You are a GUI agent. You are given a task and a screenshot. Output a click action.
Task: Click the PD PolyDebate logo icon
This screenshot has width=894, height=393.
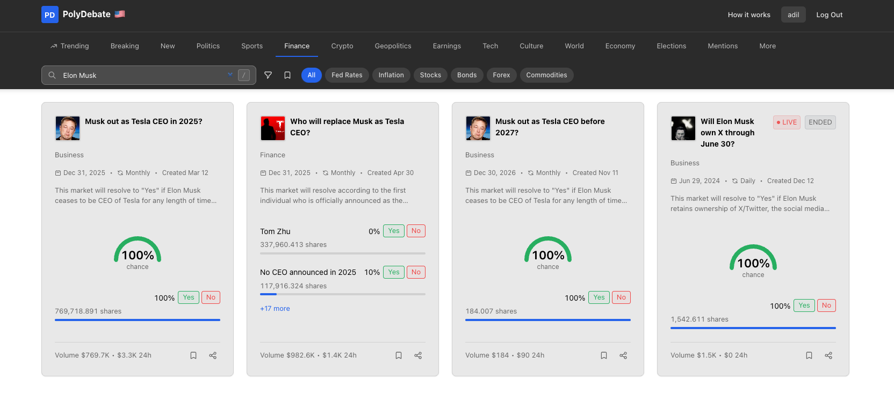[x=49, y=14]
